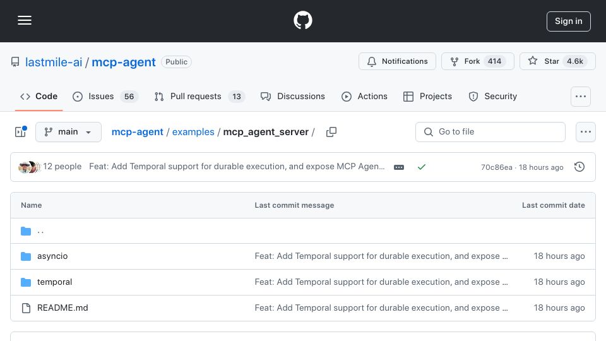Click the contributor avatars stack
The height and width of the screenshot is (341, 606).
[x=29, y=167]
